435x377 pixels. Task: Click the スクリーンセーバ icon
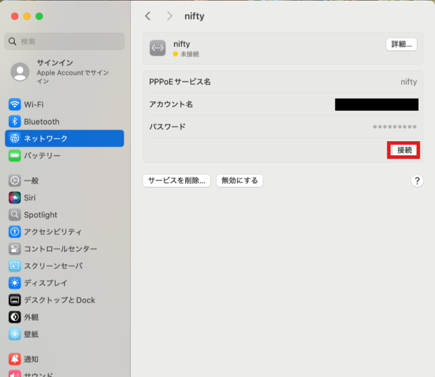(x=14, y=266)
